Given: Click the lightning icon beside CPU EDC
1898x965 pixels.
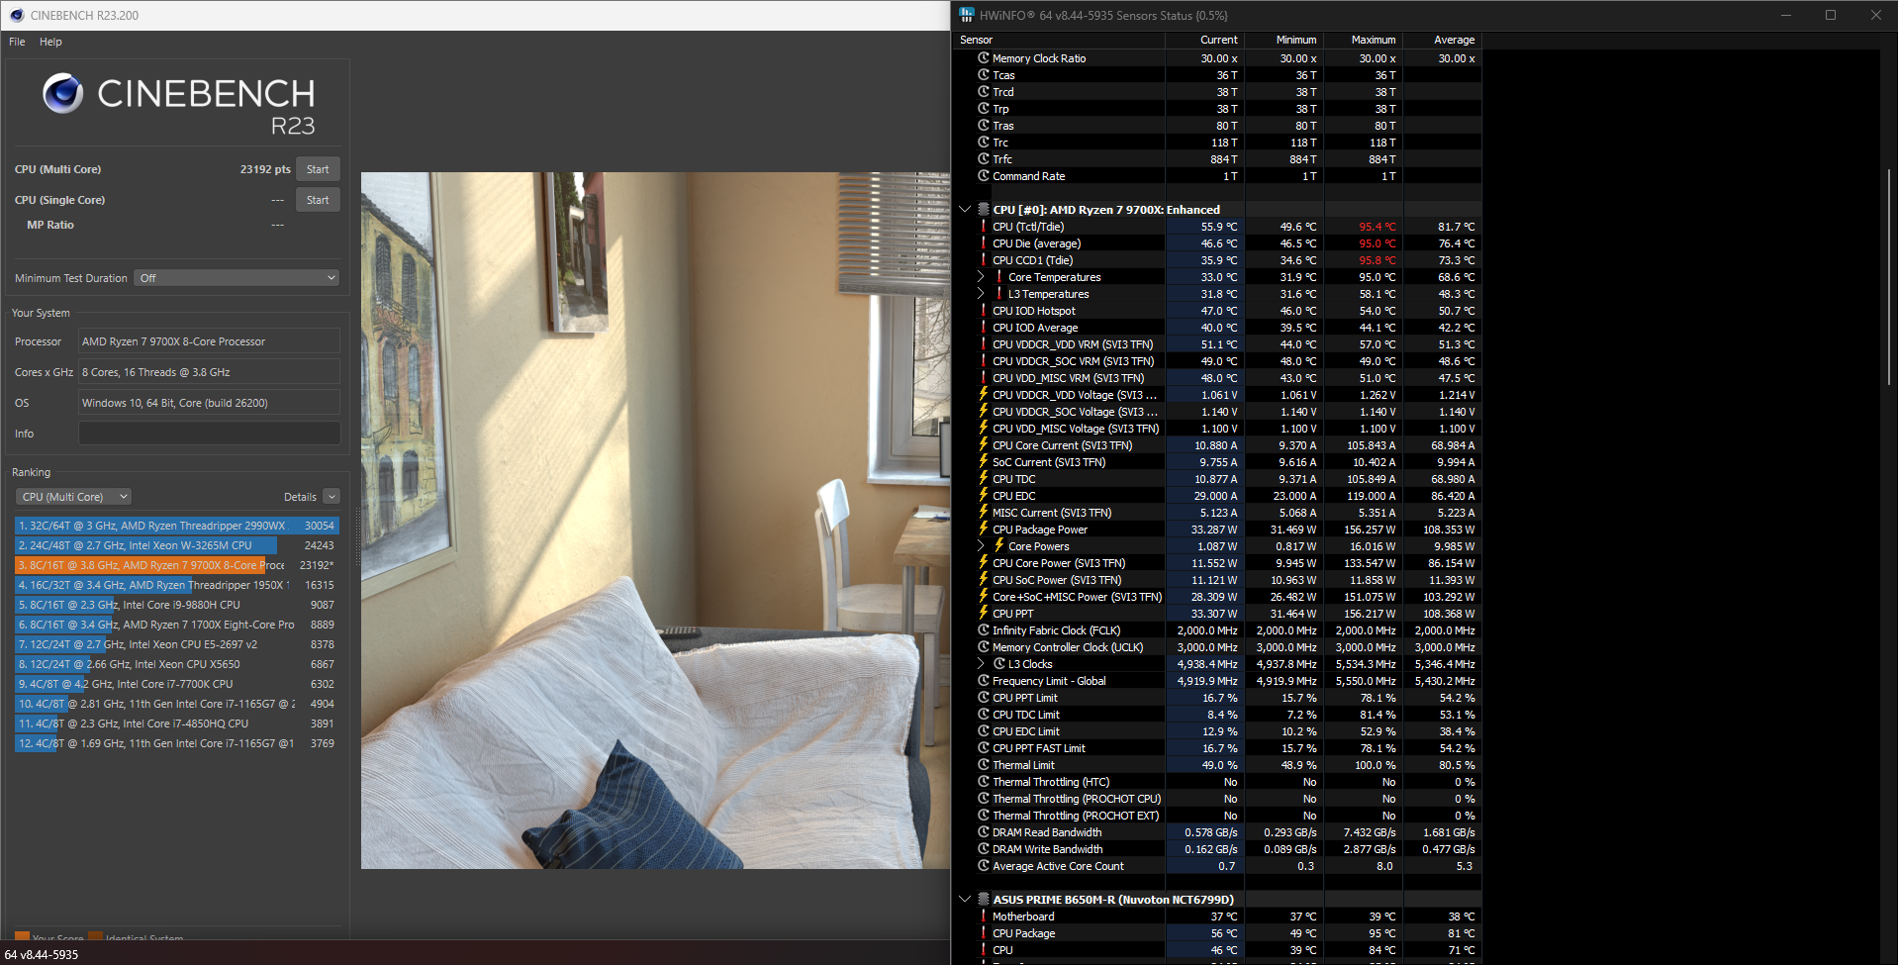Looking at the screenshot, I should point(984,496).
